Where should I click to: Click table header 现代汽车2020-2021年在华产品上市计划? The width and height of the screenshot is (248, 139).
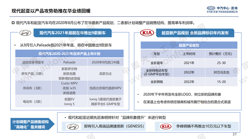69,54
